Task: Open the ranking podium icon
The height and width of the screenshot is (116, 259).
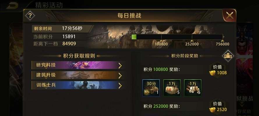Action: point(228,56)
